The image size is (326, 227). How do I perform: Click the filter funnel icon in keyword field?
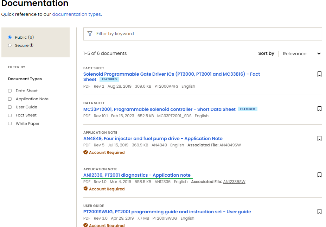[x=90, y=34]
